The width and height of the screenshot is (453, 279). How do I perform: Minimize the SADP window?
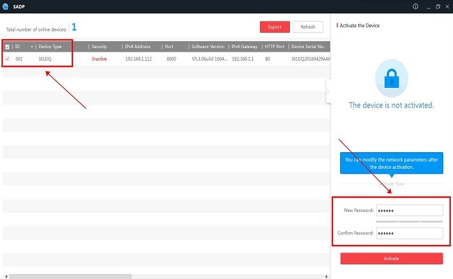[427, 6]
